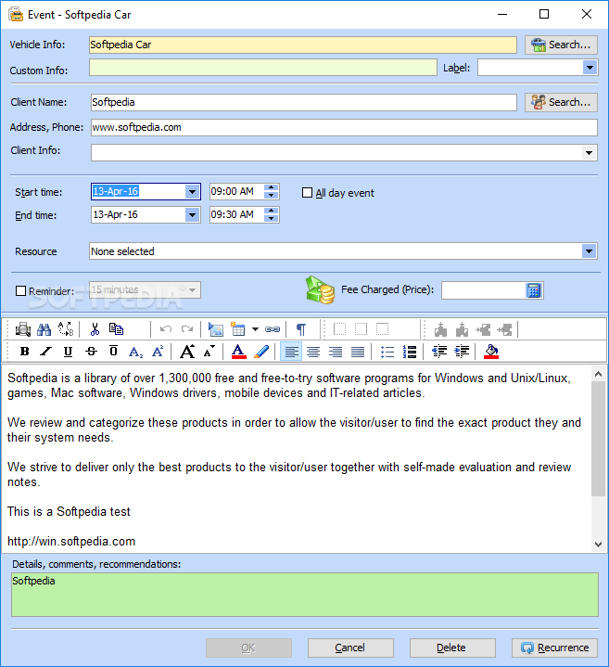Click the Replace text icon

pos(66,329)
